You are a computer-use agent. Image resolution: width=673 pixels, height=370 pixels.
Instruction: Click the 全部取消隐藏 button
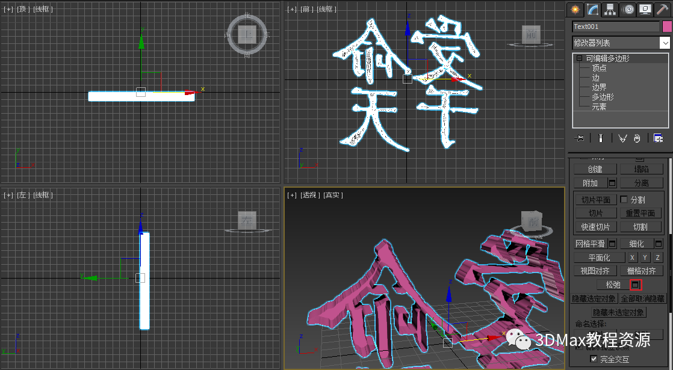[x=642, y=298]
